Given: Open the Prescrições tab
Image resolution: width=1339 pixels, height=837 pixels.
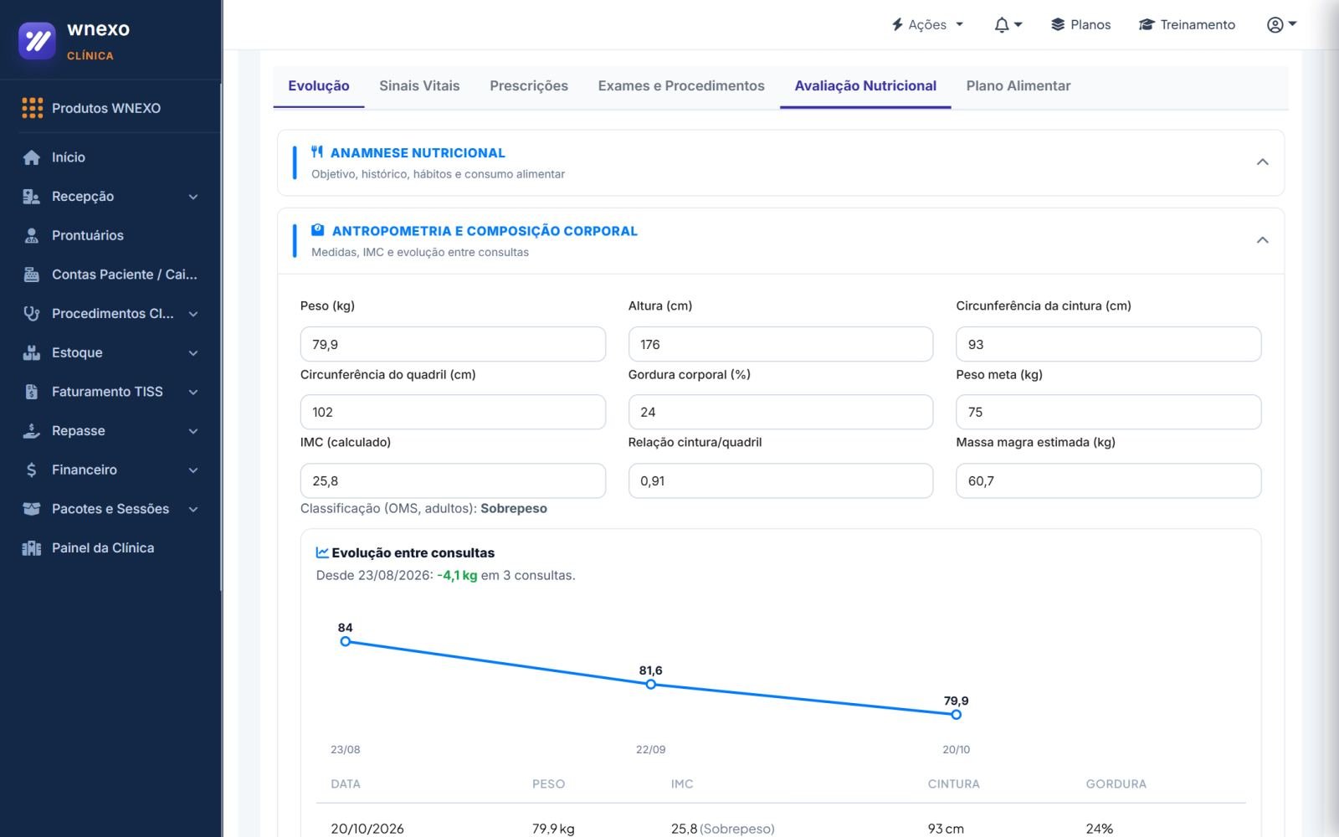Looking at the screenshot, I should pos(529,85).
